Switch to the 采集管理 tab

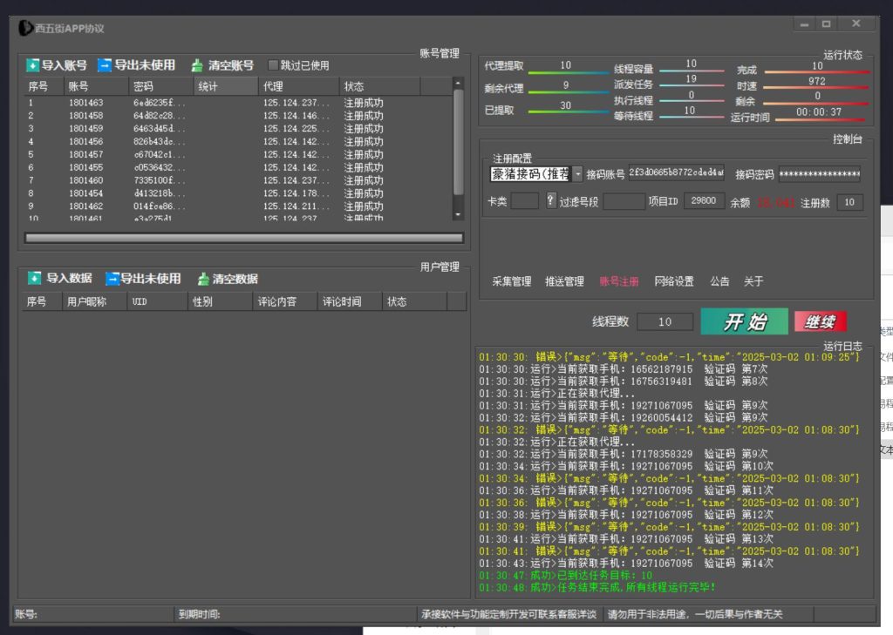coord(511,281)
